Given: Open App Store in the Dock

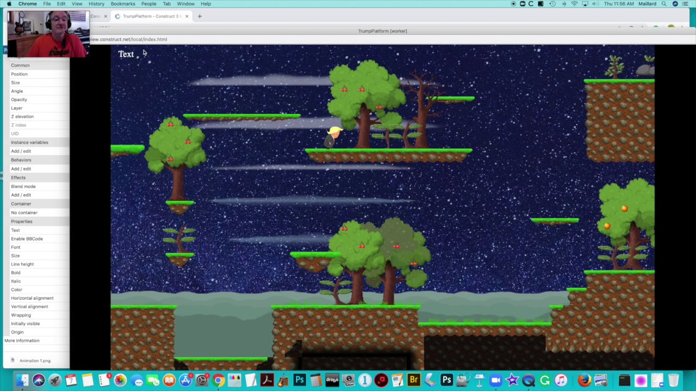Looking at the screenshot, I should point(185,380).
